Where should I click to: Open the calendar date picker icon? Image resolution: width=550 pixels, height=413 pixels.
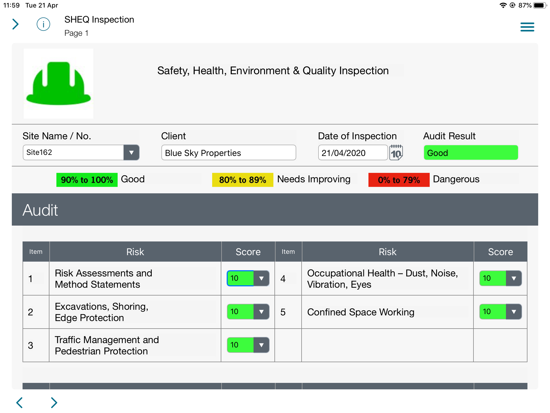396,152
